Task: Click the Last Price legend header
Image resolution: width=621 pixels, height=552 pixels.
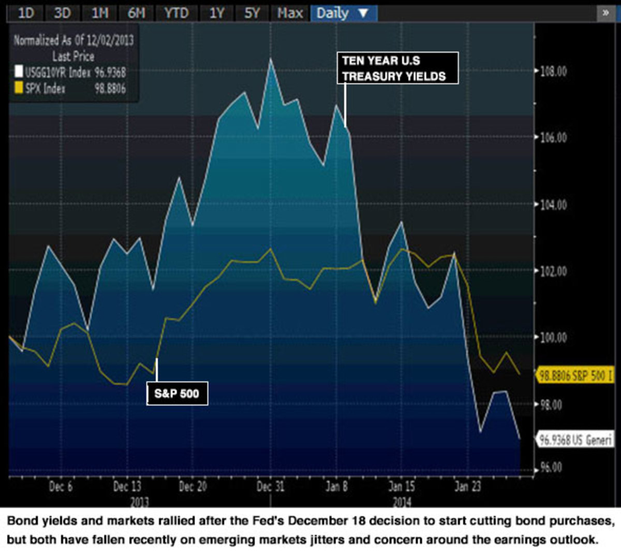Action: (73, 56)
